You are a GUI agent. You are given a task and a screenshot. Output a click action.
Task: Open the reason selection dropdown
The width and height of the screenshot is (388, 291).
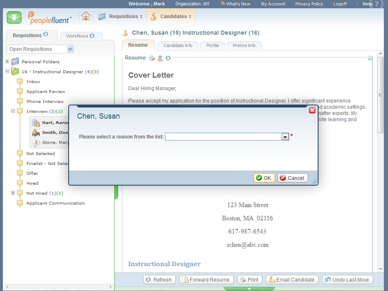[285, 137]
